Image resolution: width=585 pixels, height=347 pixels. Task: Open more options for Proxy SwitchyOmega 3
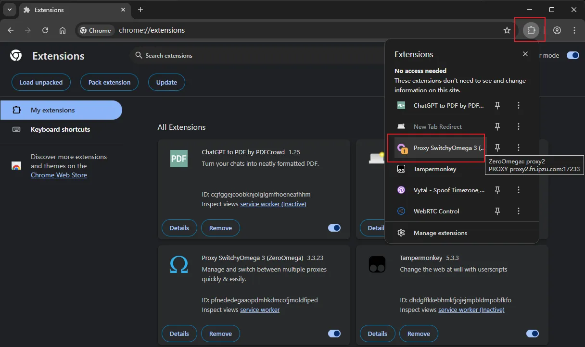(x=519, y=148)
